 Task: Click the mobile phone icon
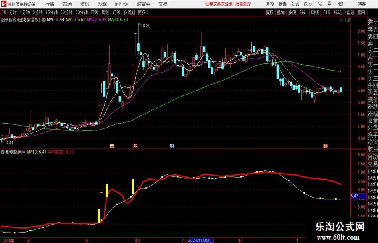pos(330,4)
